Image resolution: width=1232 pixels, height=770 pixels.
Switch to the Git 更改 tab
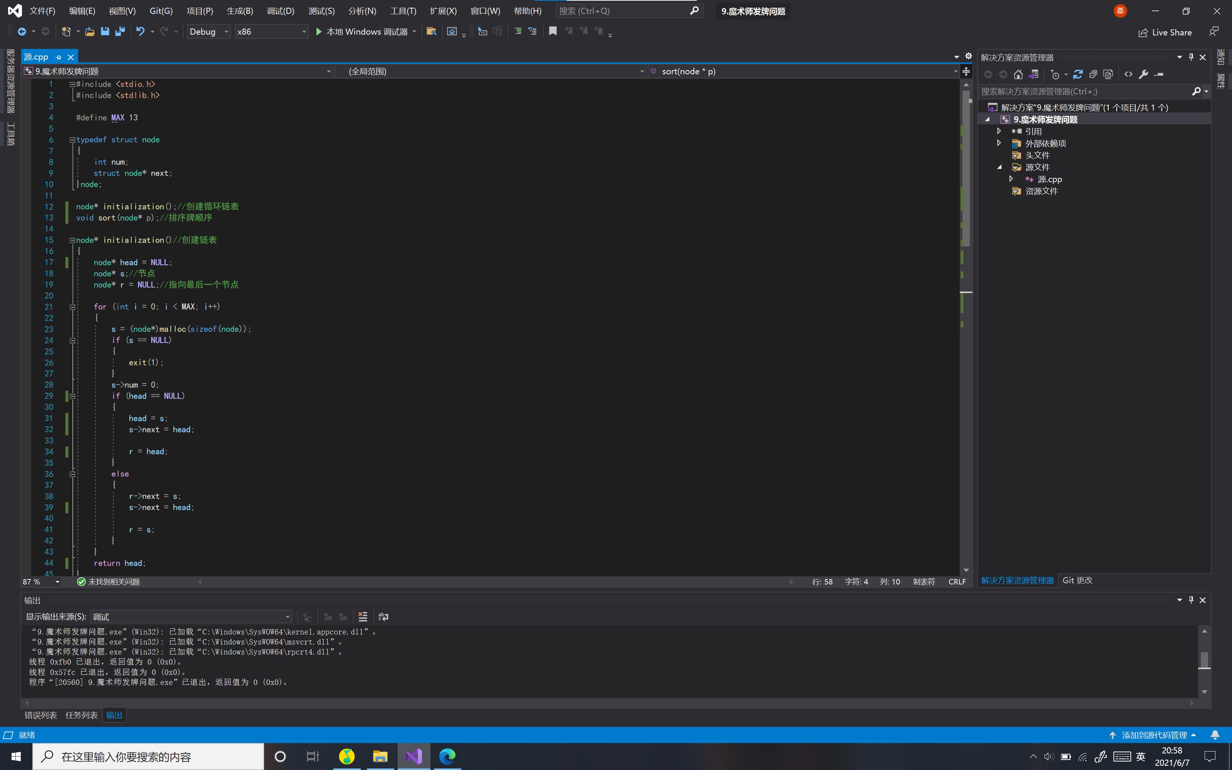1077,580
